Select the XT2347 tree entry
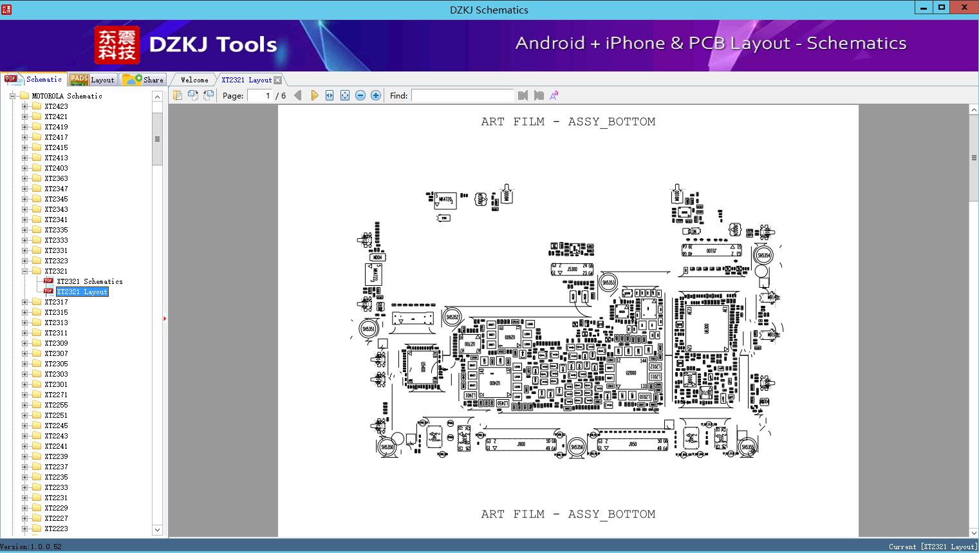 click(x=56, y=189)
